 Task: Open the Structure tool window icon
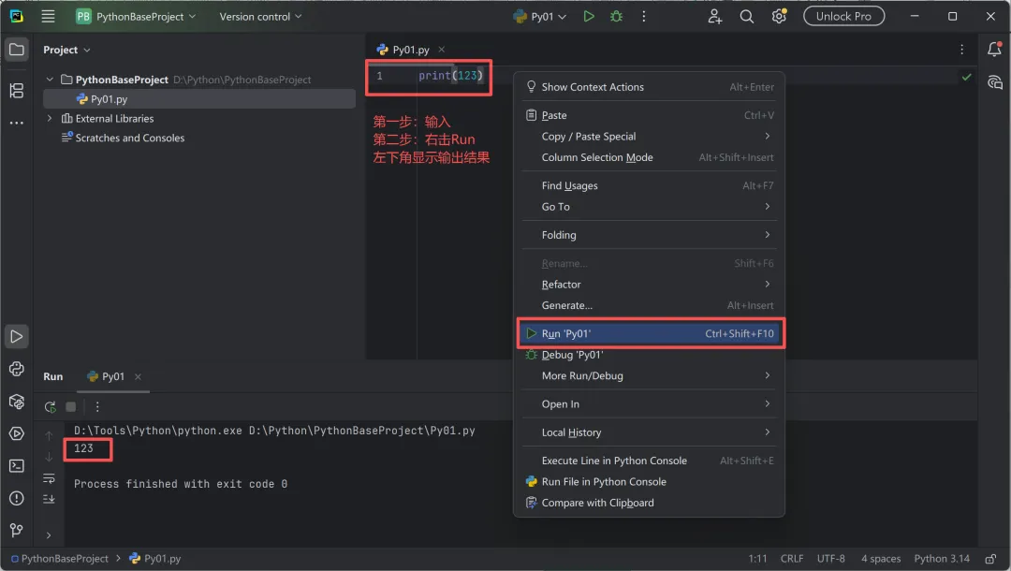pos(17,91)
